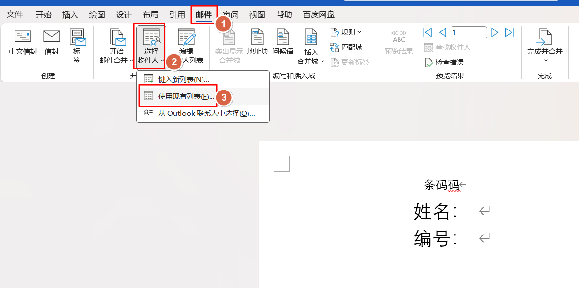Image resolution: width=579 pixels, height=288 pixels.
Task: Go to last record arrow
Action: pos(510,32)
